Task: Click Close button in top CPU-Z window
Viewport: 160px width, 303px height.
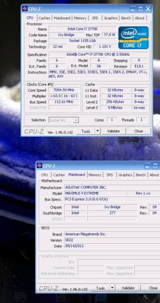Action: tap(138, 131)
